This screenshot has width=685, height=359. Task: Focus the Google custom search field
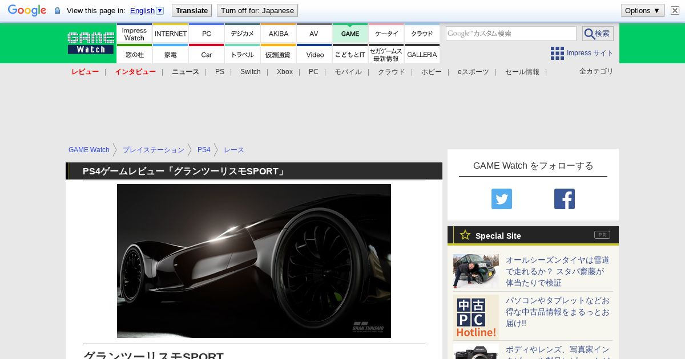tap(511, 34)
